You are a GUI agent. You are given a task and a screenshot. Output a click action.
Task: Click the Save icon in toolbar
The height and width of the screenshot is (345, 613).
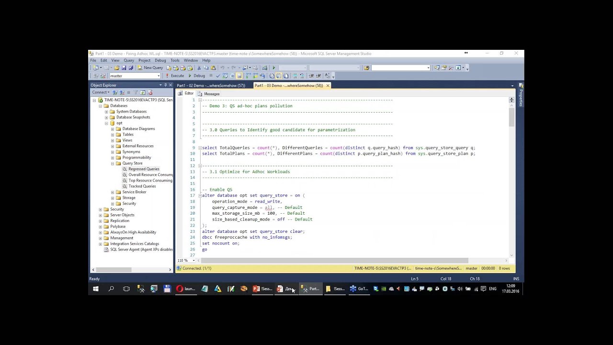click(x=124, y=68)
